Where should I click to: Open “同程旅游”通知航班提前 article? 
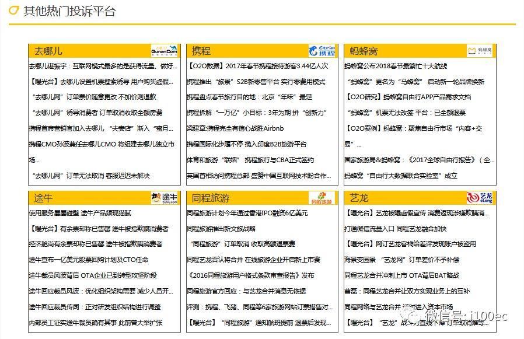(259, 323)
